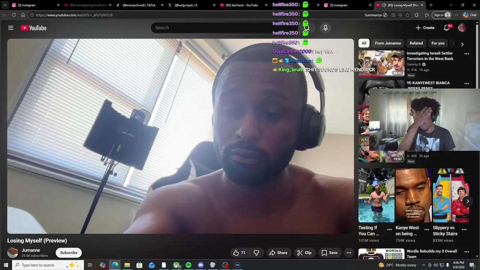The height and width of the screenshot is (270, 480).
Task: Open YouTube notifications bell
Action: (x=447, y=28)
